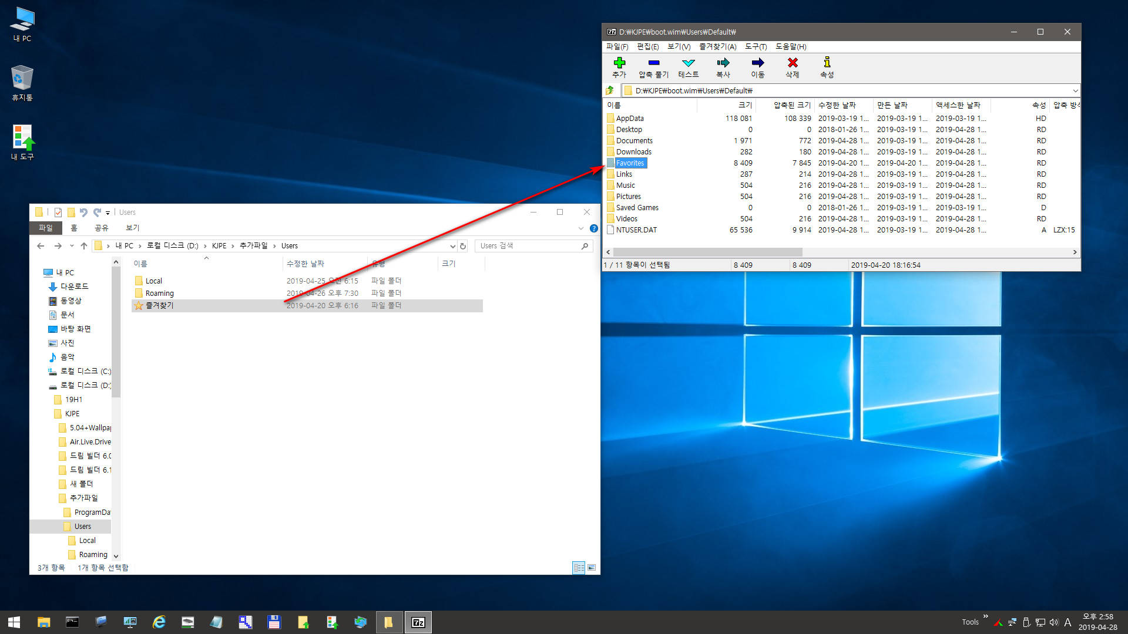The height and width of the screenshot is (634, 1128).
Task: Click the 7-Zip Extract (압축 풀기) button
Action: [x=654, y=68]
